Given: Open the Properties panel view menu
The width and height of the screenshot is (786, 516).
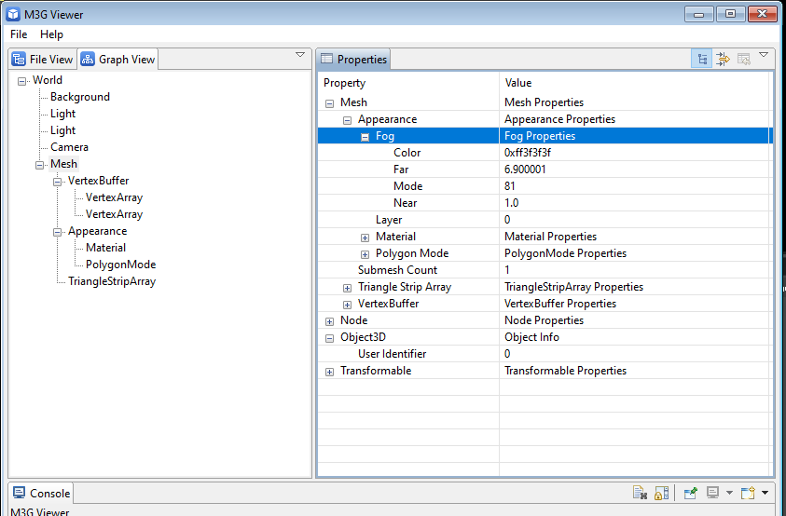Looking at the screenshot, I should point(764,55).
